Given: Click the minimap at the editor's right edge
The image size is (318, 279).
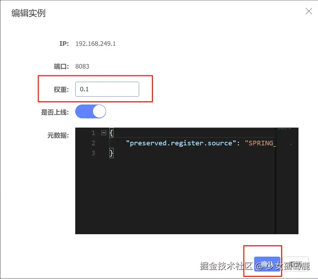Looking at the screenshot, I should [x=287, y=181].
